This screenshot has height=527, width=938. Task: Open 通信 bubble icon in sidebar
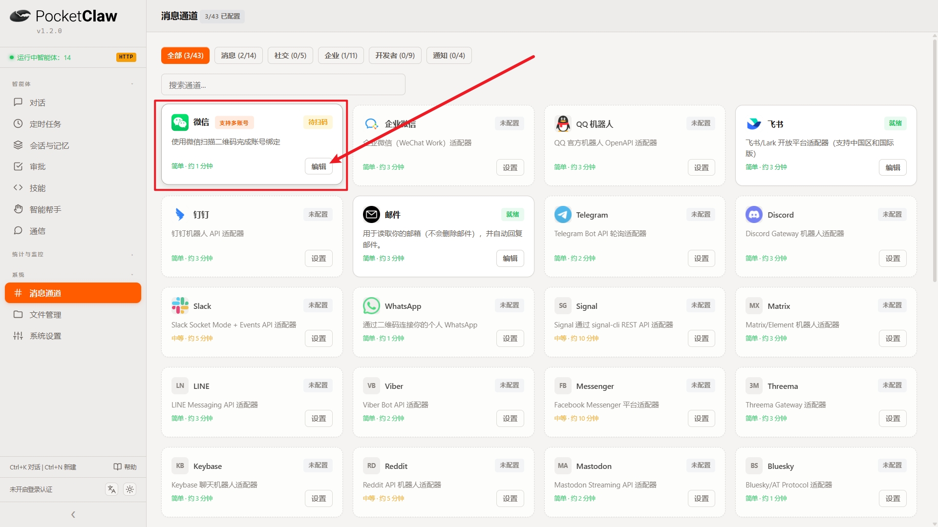(x=18, y=231)
